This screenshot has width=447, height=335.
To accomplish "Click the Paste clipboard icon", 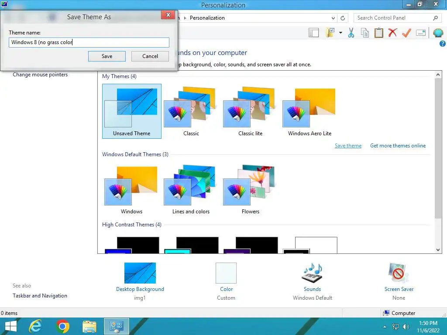I will click(x=378, y=33).
